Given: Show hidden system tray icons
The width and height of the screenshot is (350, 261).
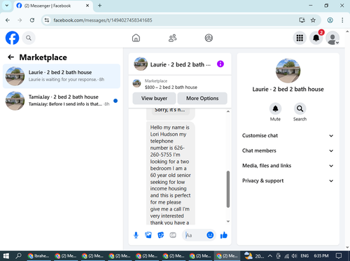Looking at the screenshot, I should 269,256.
